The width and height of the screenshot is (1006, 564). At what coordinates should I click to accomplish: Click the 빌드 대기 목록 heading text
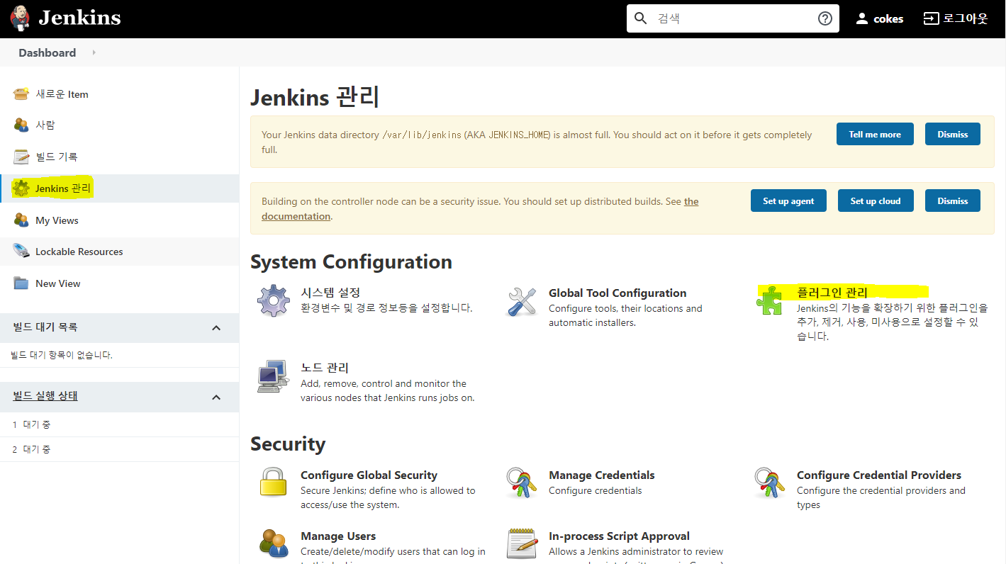[x=45, y=327]
